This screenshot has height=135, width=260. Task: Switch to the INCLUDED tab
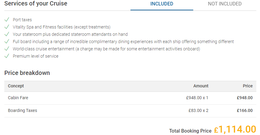coord(162,4)
